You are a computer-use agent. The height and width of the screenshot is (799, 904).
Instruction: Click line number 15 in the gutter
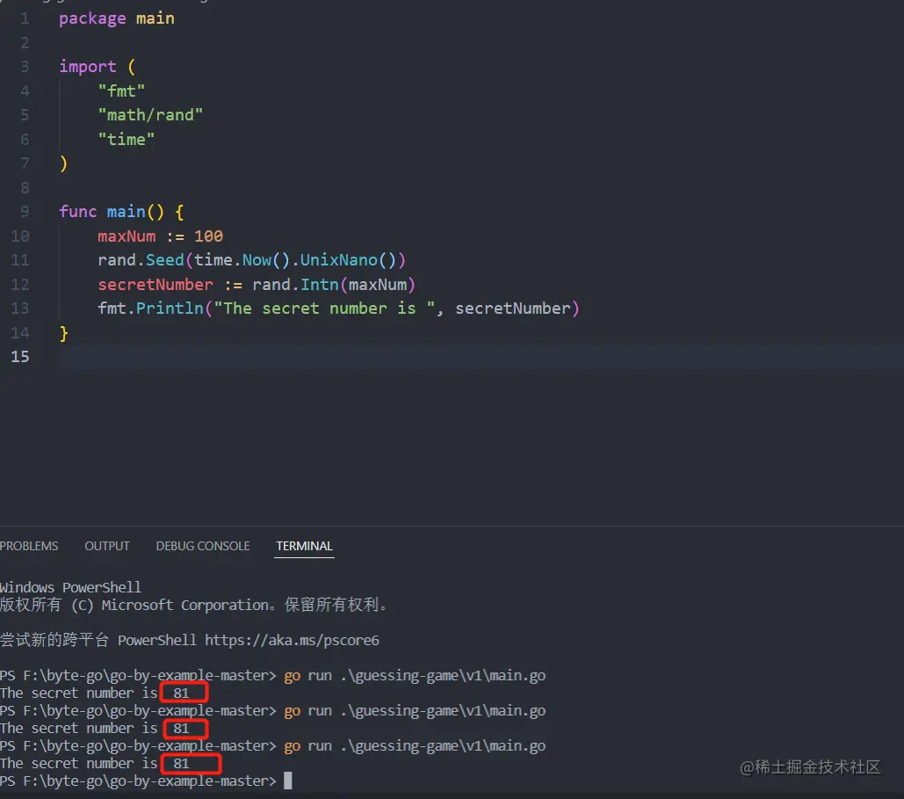(x=20, y=357)
